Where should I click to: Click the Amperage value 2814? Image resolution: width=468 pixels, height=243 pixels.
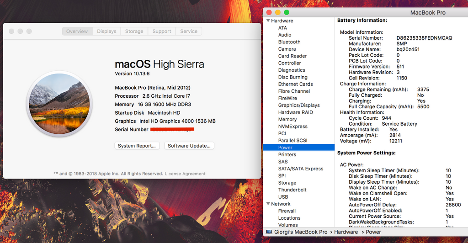(x=395, y=135)
